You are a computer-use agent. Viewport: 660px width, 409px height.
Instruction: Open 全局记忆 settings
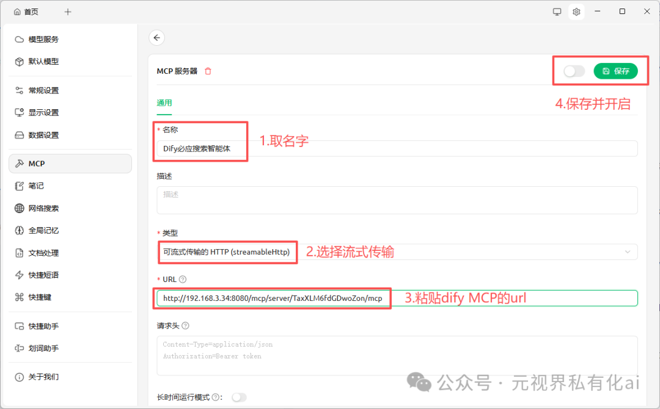(70, 230)
